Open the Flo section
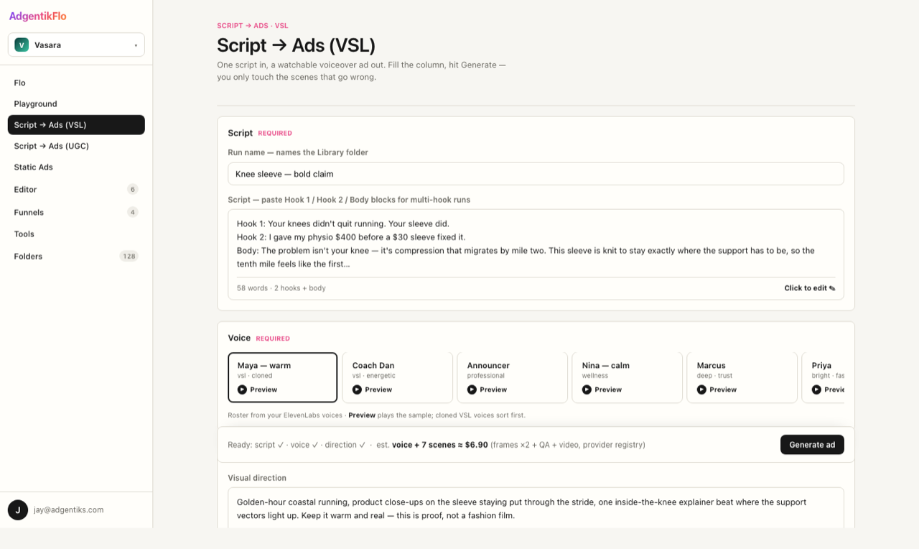919x549 pixels. point(76,83)
